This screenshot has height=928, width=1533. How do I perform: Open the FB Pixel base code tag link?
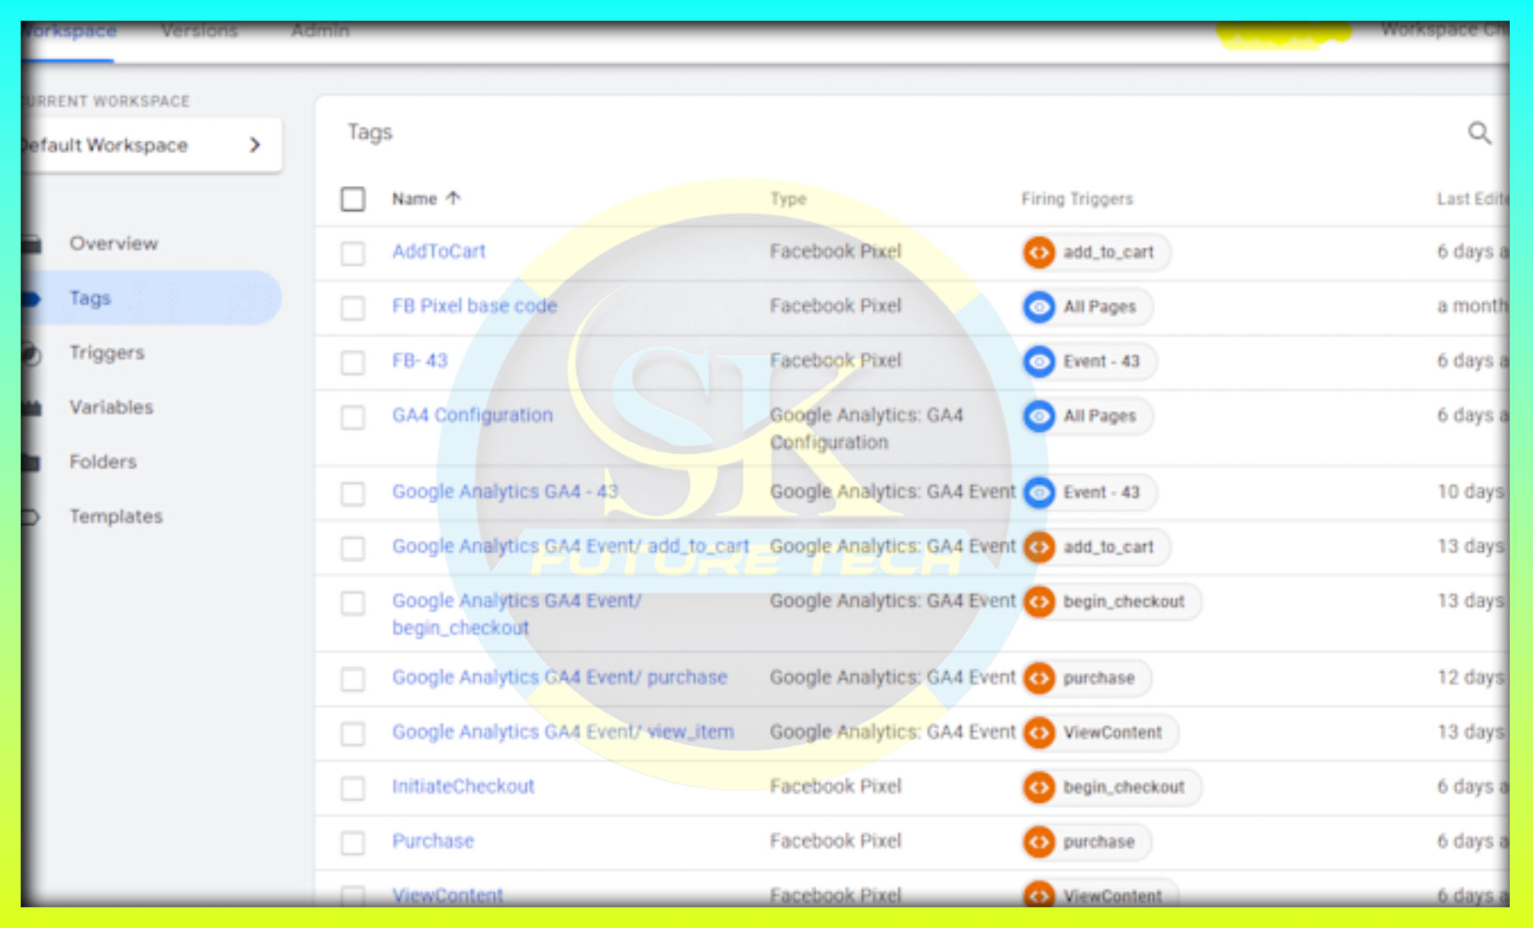click(x=474, y=306)
